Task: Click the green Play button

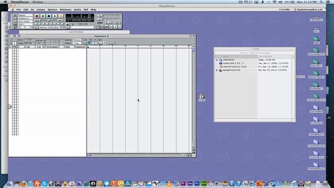Action: click(43, 16)
